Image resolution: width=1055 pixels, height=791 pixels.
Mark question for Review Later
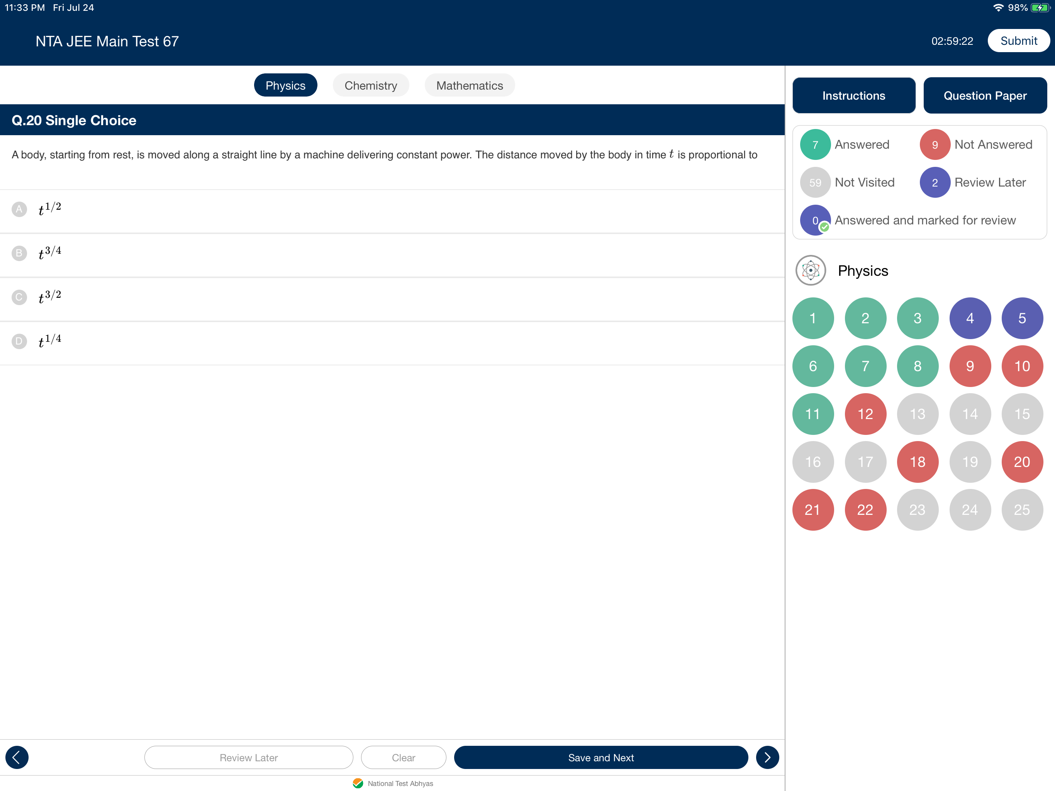coord(248,757)
